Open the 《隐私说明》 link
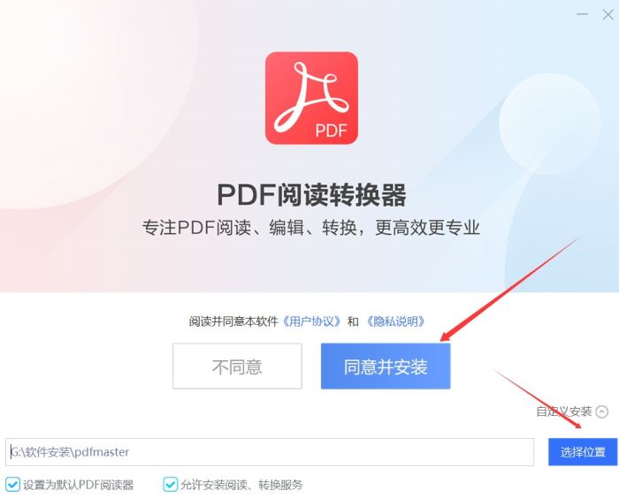The height and width of the screenshot is (498, 619). (395, 321)
